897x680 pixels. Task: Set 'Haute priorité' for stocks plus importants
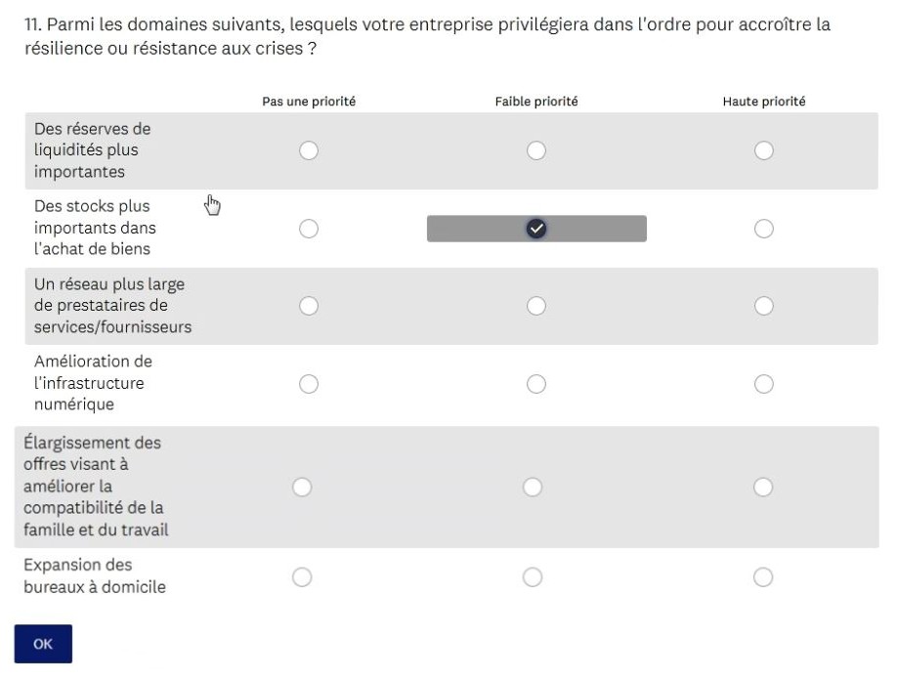pyautogui.click(x=764, y=229)
